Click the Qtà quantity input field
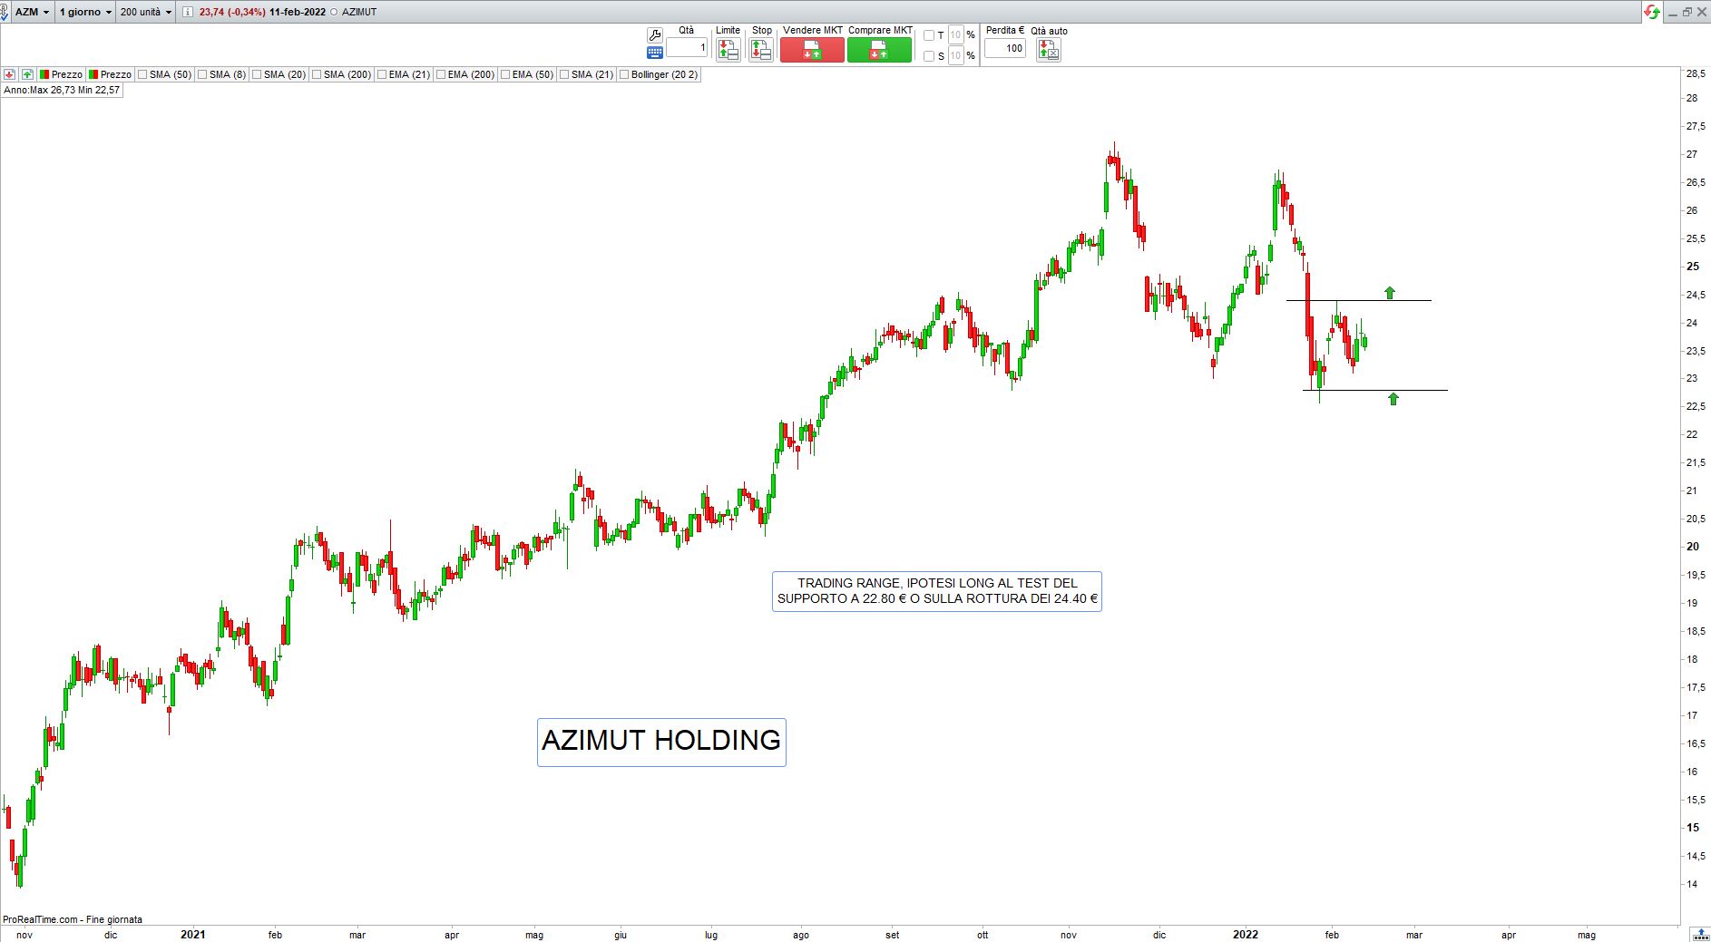This screenshot has width=1711, height=942. coord(687,47)
